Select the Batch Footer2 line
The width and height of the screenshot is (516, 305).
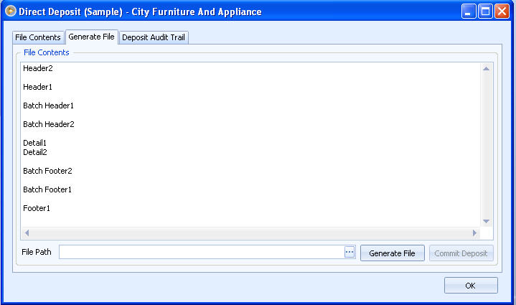47,171
